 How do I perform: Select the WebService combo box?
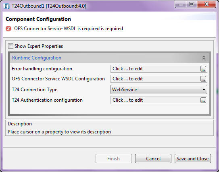159,90
